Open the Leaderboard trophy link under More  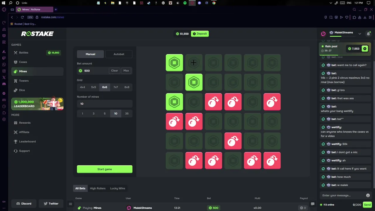[37, 142]
